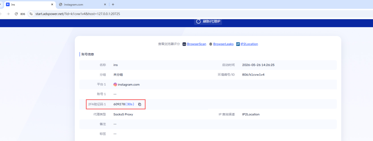This screenshot has width=373, height=141.
Task: Click the address bar URL
Action: coord(78,14)
